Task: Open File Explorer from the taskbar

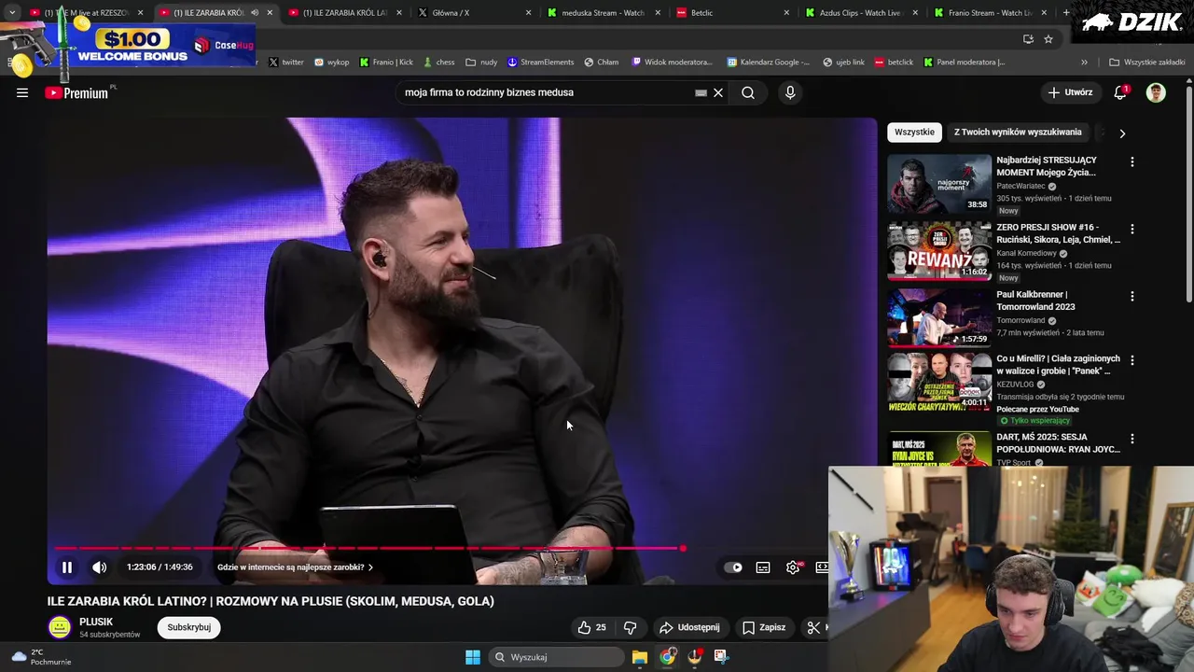Action: pyautogui.click(x=640, y=657)
